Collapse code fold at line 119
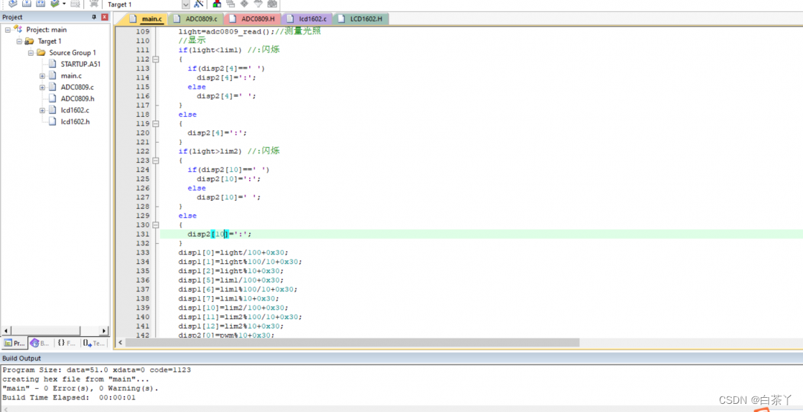Screen dimensions: 803x412 [x=155, y=123]
